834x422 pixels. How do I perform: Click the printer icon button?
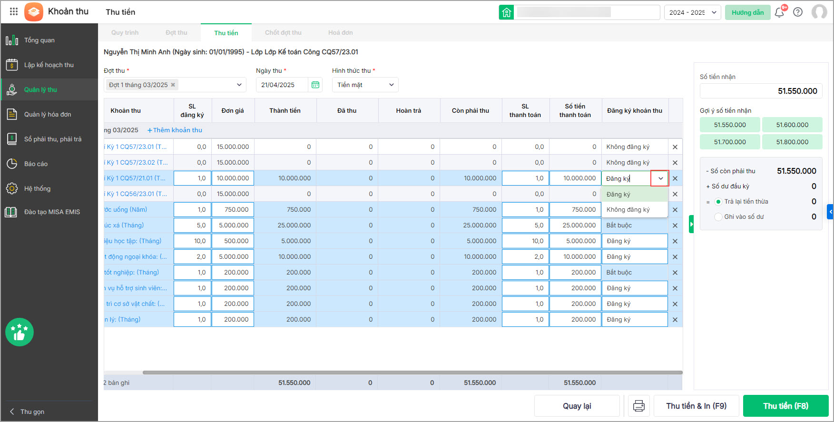tap(639, 406)
